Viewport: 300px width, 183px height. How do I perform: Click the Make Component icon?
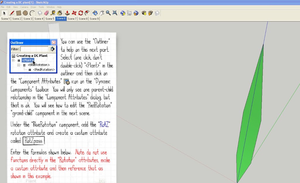click(x=40, y=13)
